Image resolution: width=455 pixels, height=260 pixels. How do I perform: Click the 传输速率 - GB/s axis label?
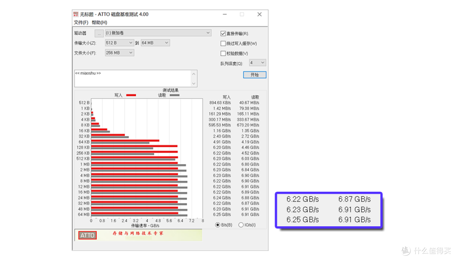[x=145, y=225]
